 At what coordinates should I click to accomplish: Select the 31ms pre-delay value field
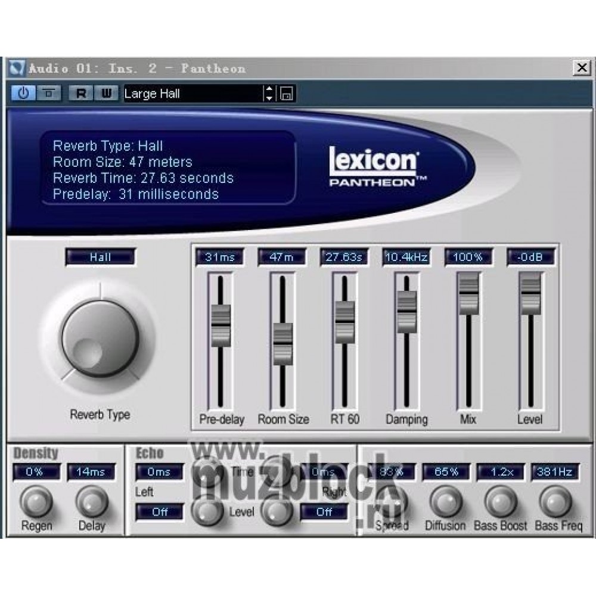(220, 257)
